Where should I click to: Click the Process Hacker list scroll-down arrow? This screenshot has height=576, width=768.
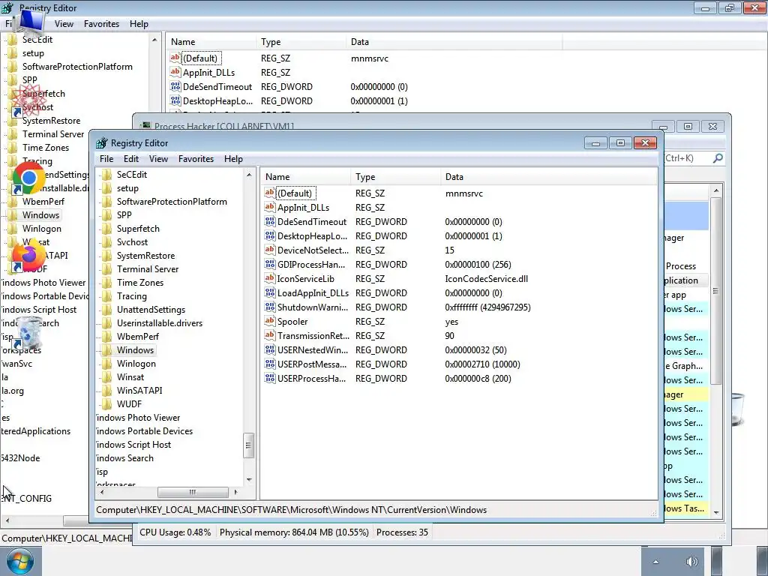[x=716, y=512]
